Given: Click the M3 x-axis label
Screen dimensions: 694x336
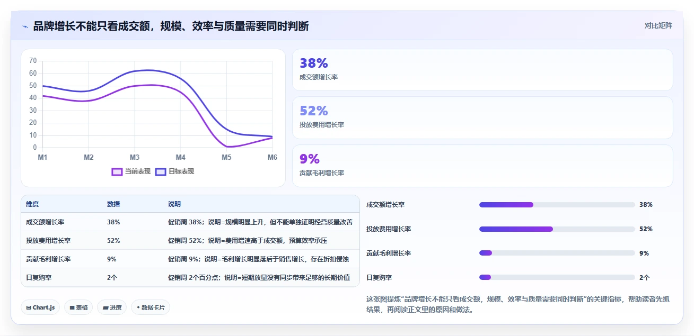Looking at the screenshot, I should [135, 157].
